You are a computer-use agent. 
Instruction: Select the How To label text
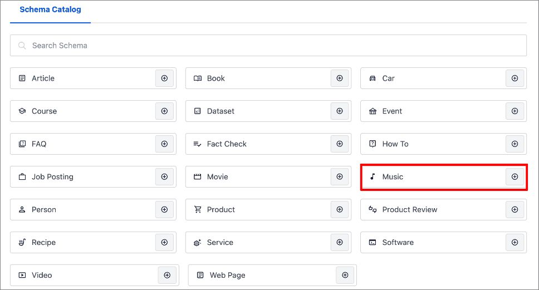(395, 144)
